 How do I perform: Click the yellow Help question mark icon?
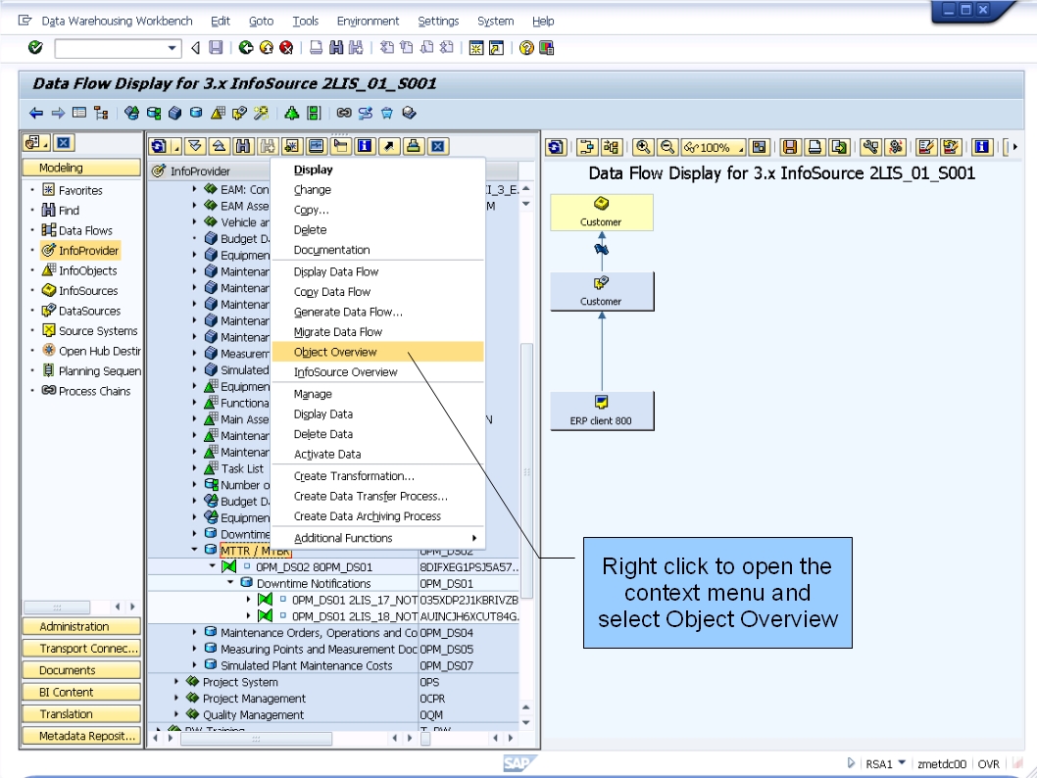[526, 48]
